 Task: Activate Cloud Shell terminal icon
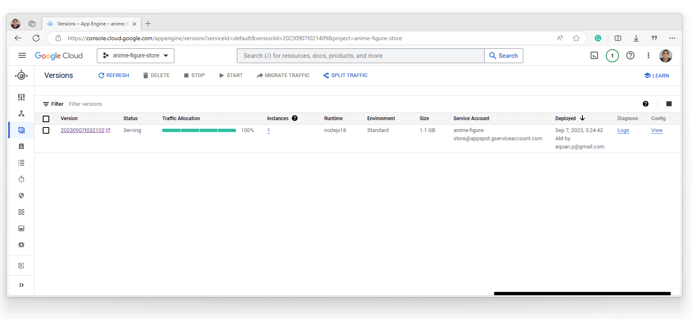click(594, 55)
